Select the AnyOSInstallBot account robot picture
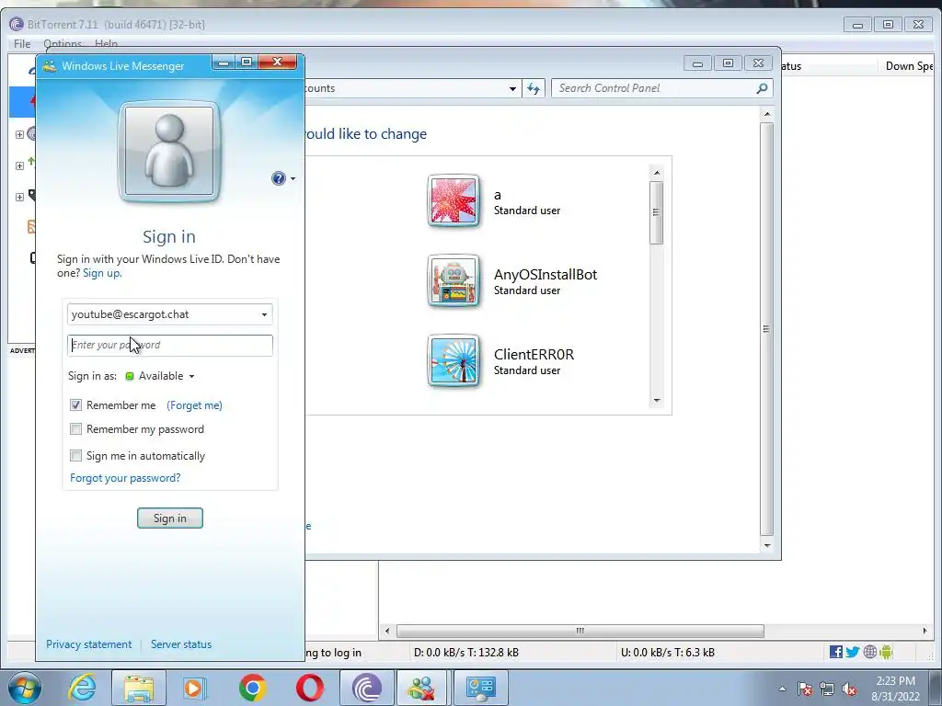942x706 pixels. [454, 281]
